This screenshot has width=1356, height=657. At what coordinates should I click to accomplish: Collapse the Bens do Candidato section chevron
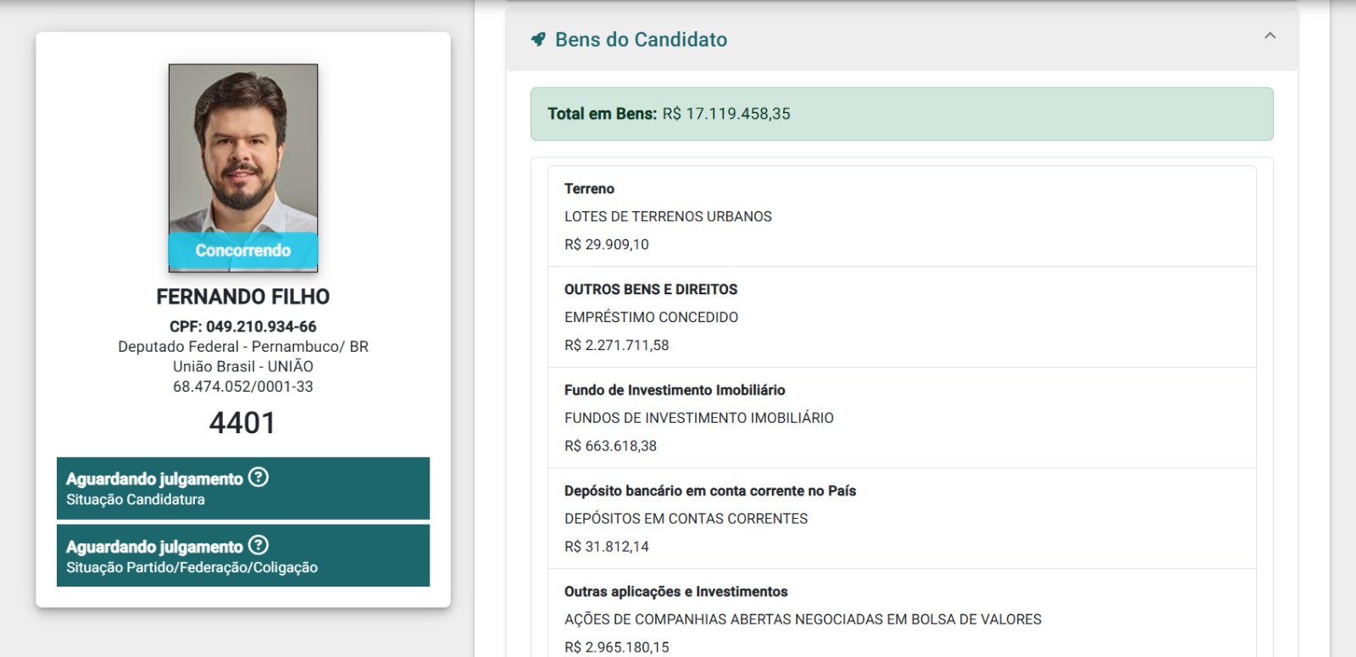pos(1270,36)
